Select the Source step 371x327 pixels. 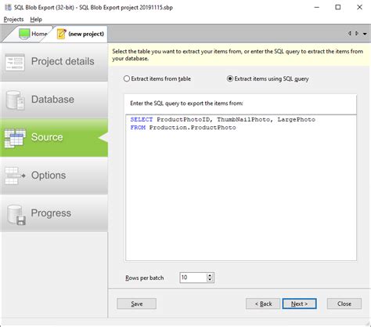(x=54, y=138)
